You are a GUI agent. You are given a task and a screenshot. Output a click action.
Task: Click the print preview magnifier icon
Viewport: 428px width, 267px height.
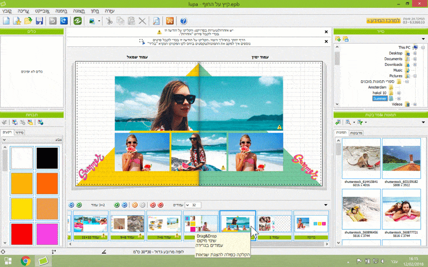[x=156, y=21]
